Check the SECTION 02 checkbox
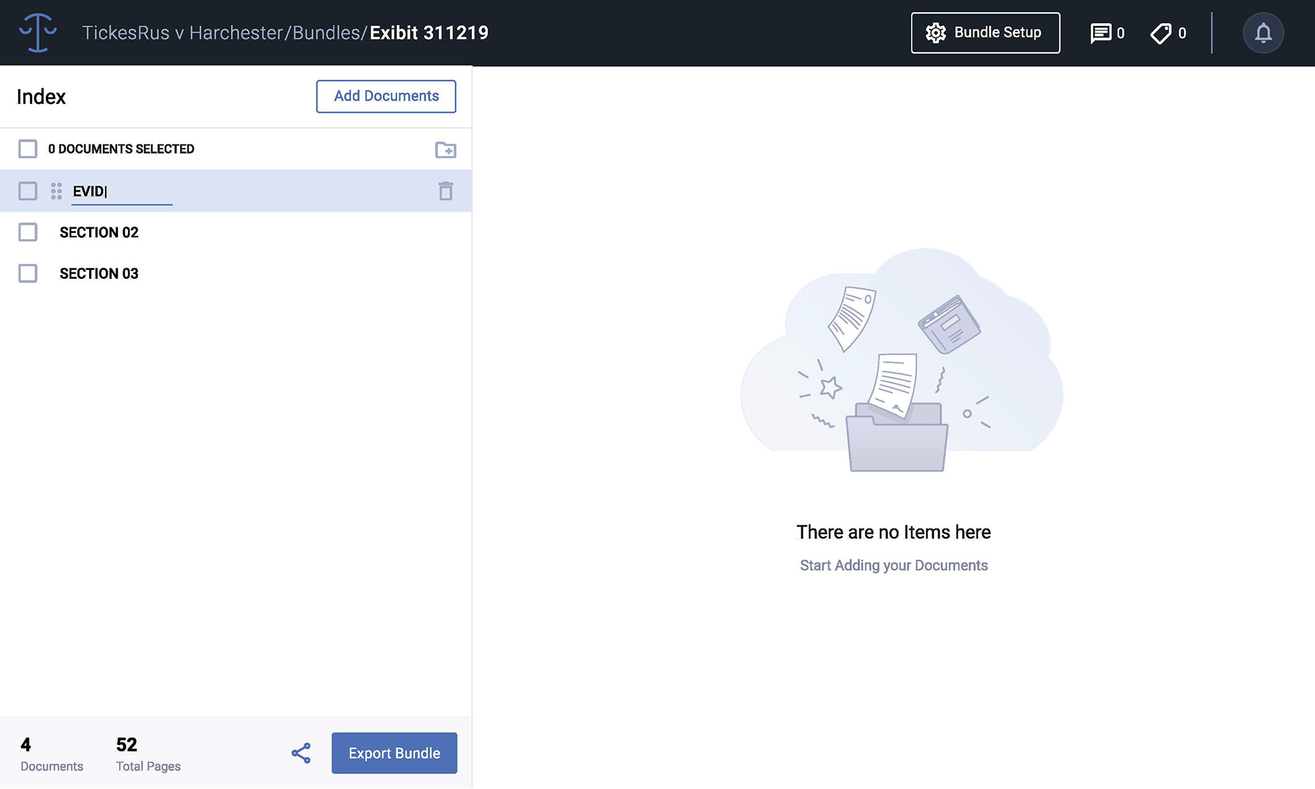This screenshot has height=789, width=1315. (28, 232)
